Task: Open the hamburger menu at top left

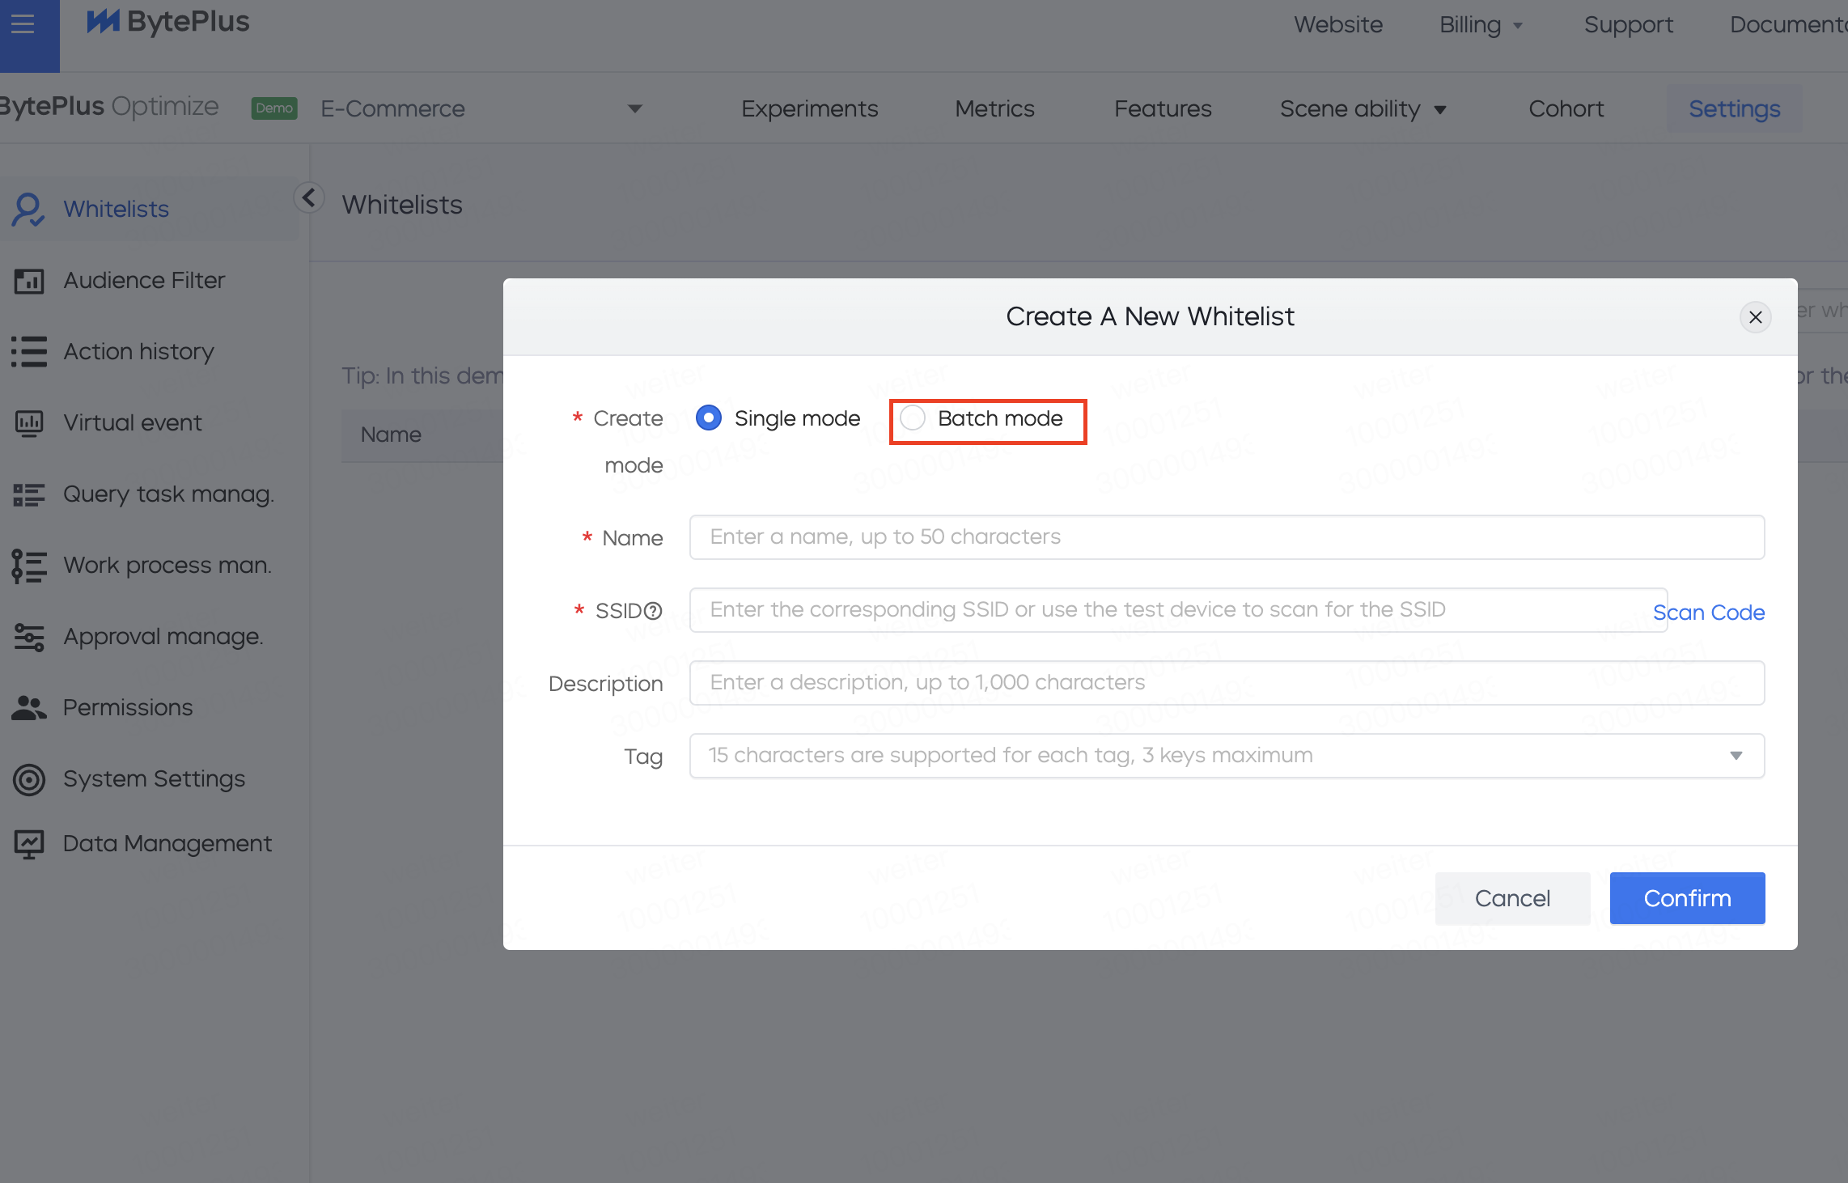Action: [23, 23]
